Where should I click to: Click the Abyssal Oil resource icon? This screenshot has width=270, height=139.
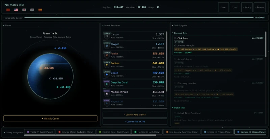(107, 103)
